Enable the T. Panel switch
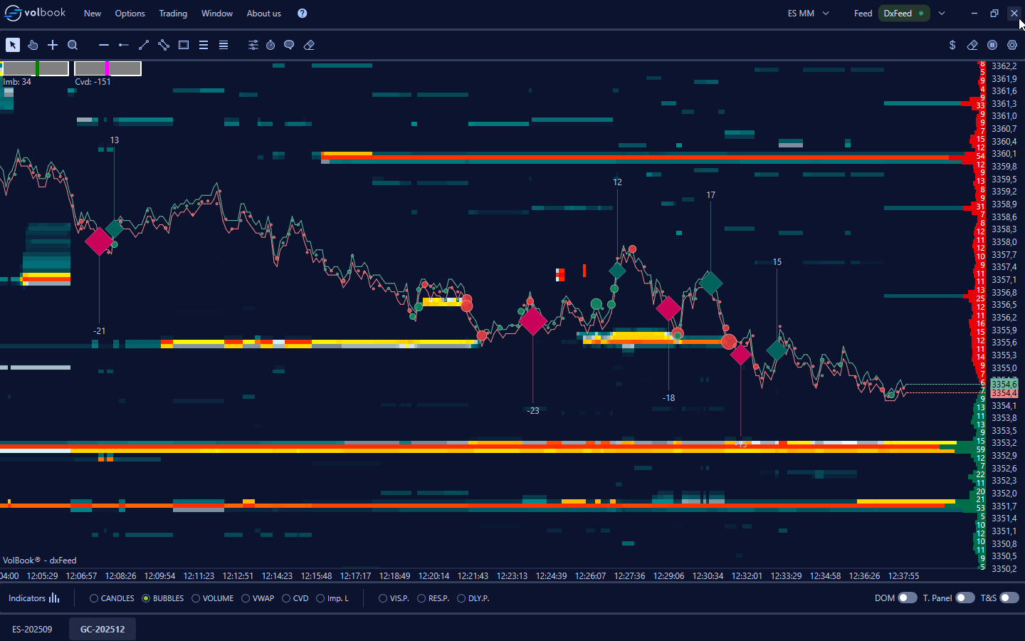1025x641 pixels. click(x=964, y=598)
